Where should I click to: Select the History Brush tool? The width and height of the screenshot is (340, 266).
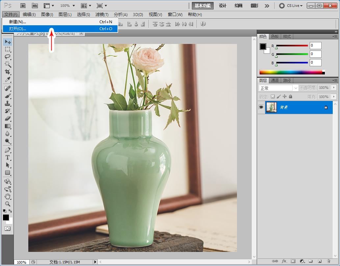pyautogui.click(x=8, y=111)
